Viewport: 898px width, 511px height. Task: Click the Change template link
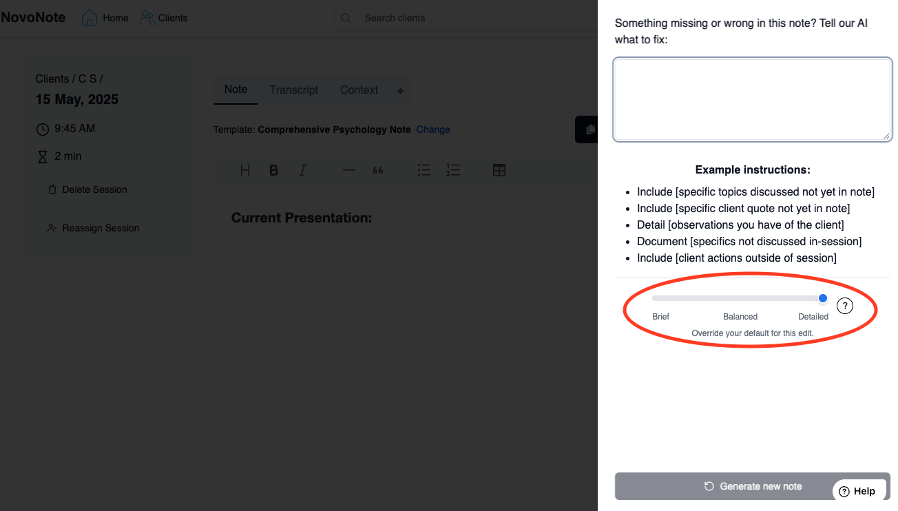(x=433, y=129)
